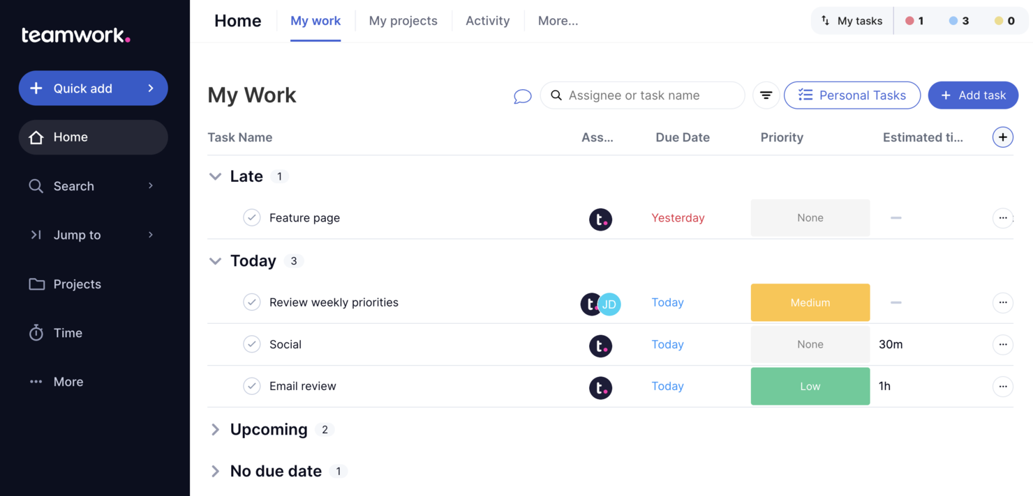
Task: Collapse the Today section
Action: point(216,261)
